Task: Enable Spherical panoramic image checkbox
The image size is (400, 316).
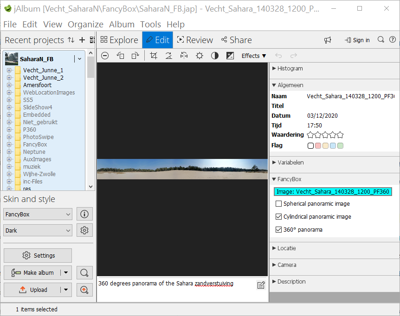Action: 278,204
